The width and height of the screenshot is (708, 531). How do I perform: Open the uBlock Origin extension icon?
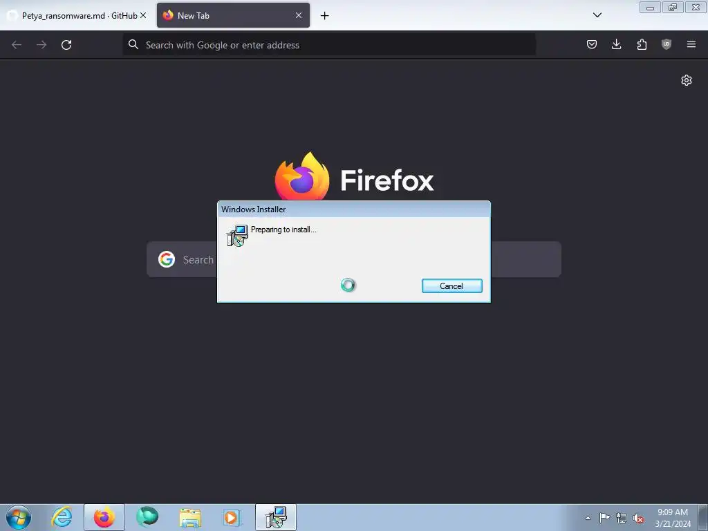click(667, 44)
